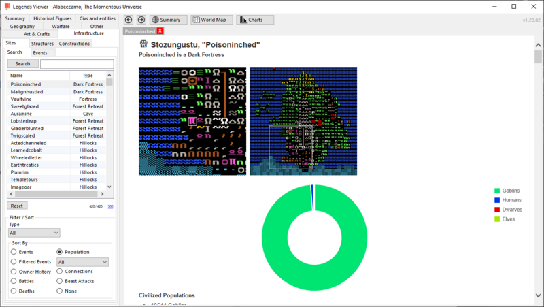544x307 pixels.
Task: Click the Elves yellow-green legend swatch
Action: tap(497, 219)
